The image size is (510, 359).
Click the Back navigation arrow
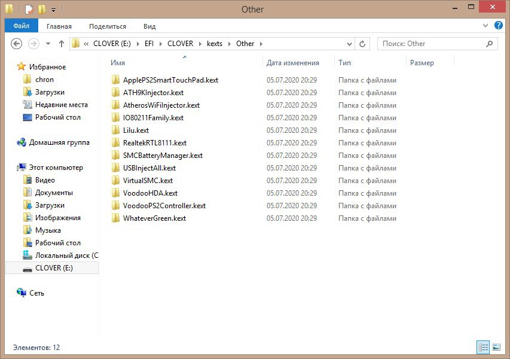[17, 44]
